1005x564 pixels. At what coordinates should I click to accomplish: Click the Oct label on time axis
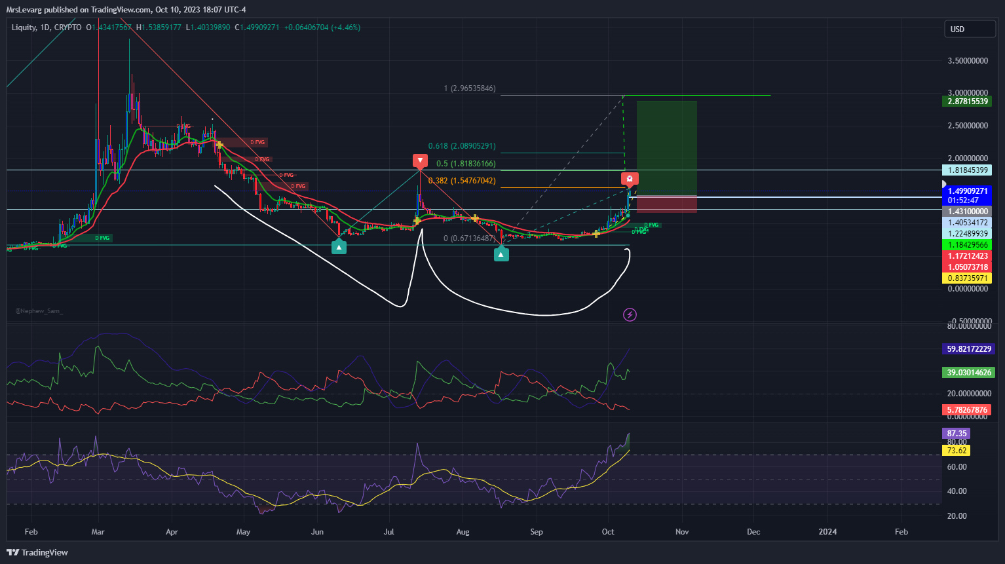[608, 532]
